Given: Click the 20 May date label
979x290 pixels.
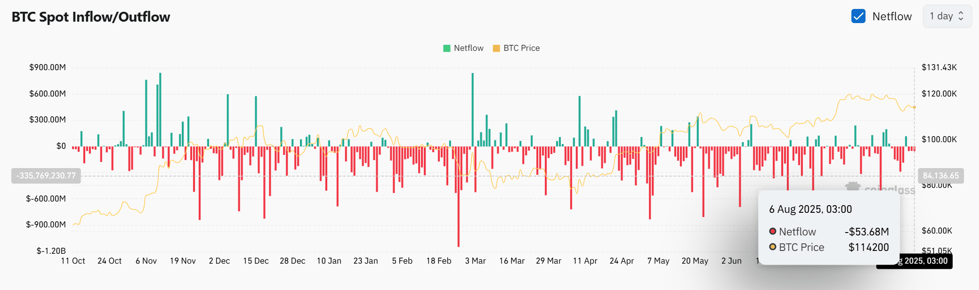Looking at the screenshot, I should (695, 261).
